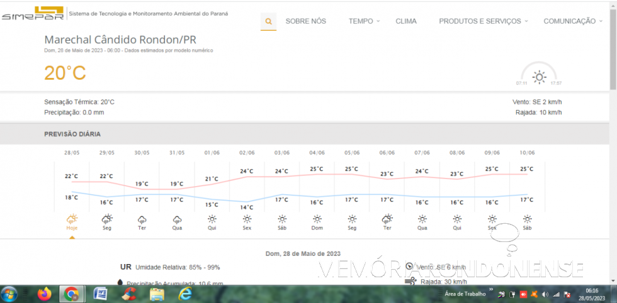Screen dimensions: 617x303
Task: Expand the TEMPO dropdown menu
Action: tap(364, 21)
